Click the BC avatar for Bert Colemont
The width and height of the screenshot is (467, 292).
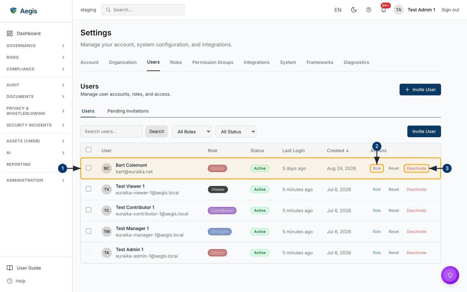(x=107, y=168)
